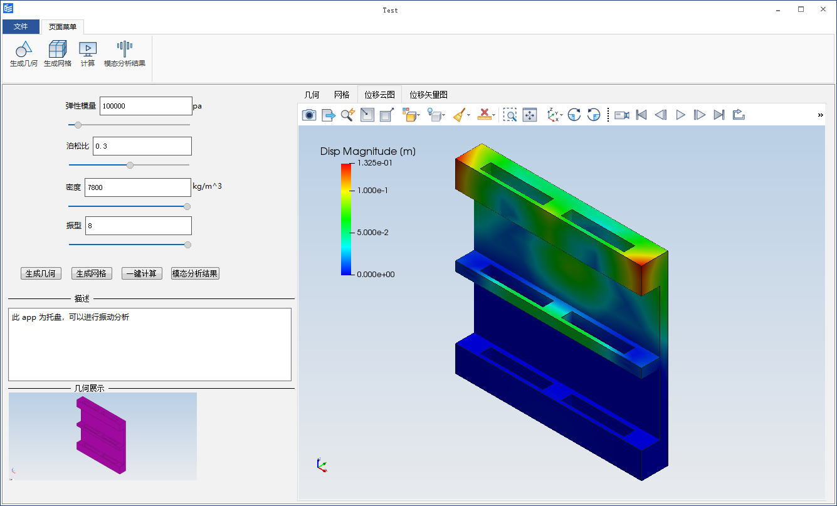Click the 生成网格 button below sliders

(92, 273)
